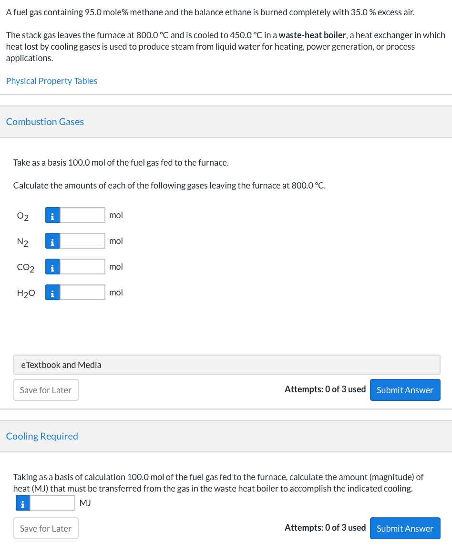Click the H2O label text
The height and width of the screenshot is (545, 452).
(x=26, y=293)
